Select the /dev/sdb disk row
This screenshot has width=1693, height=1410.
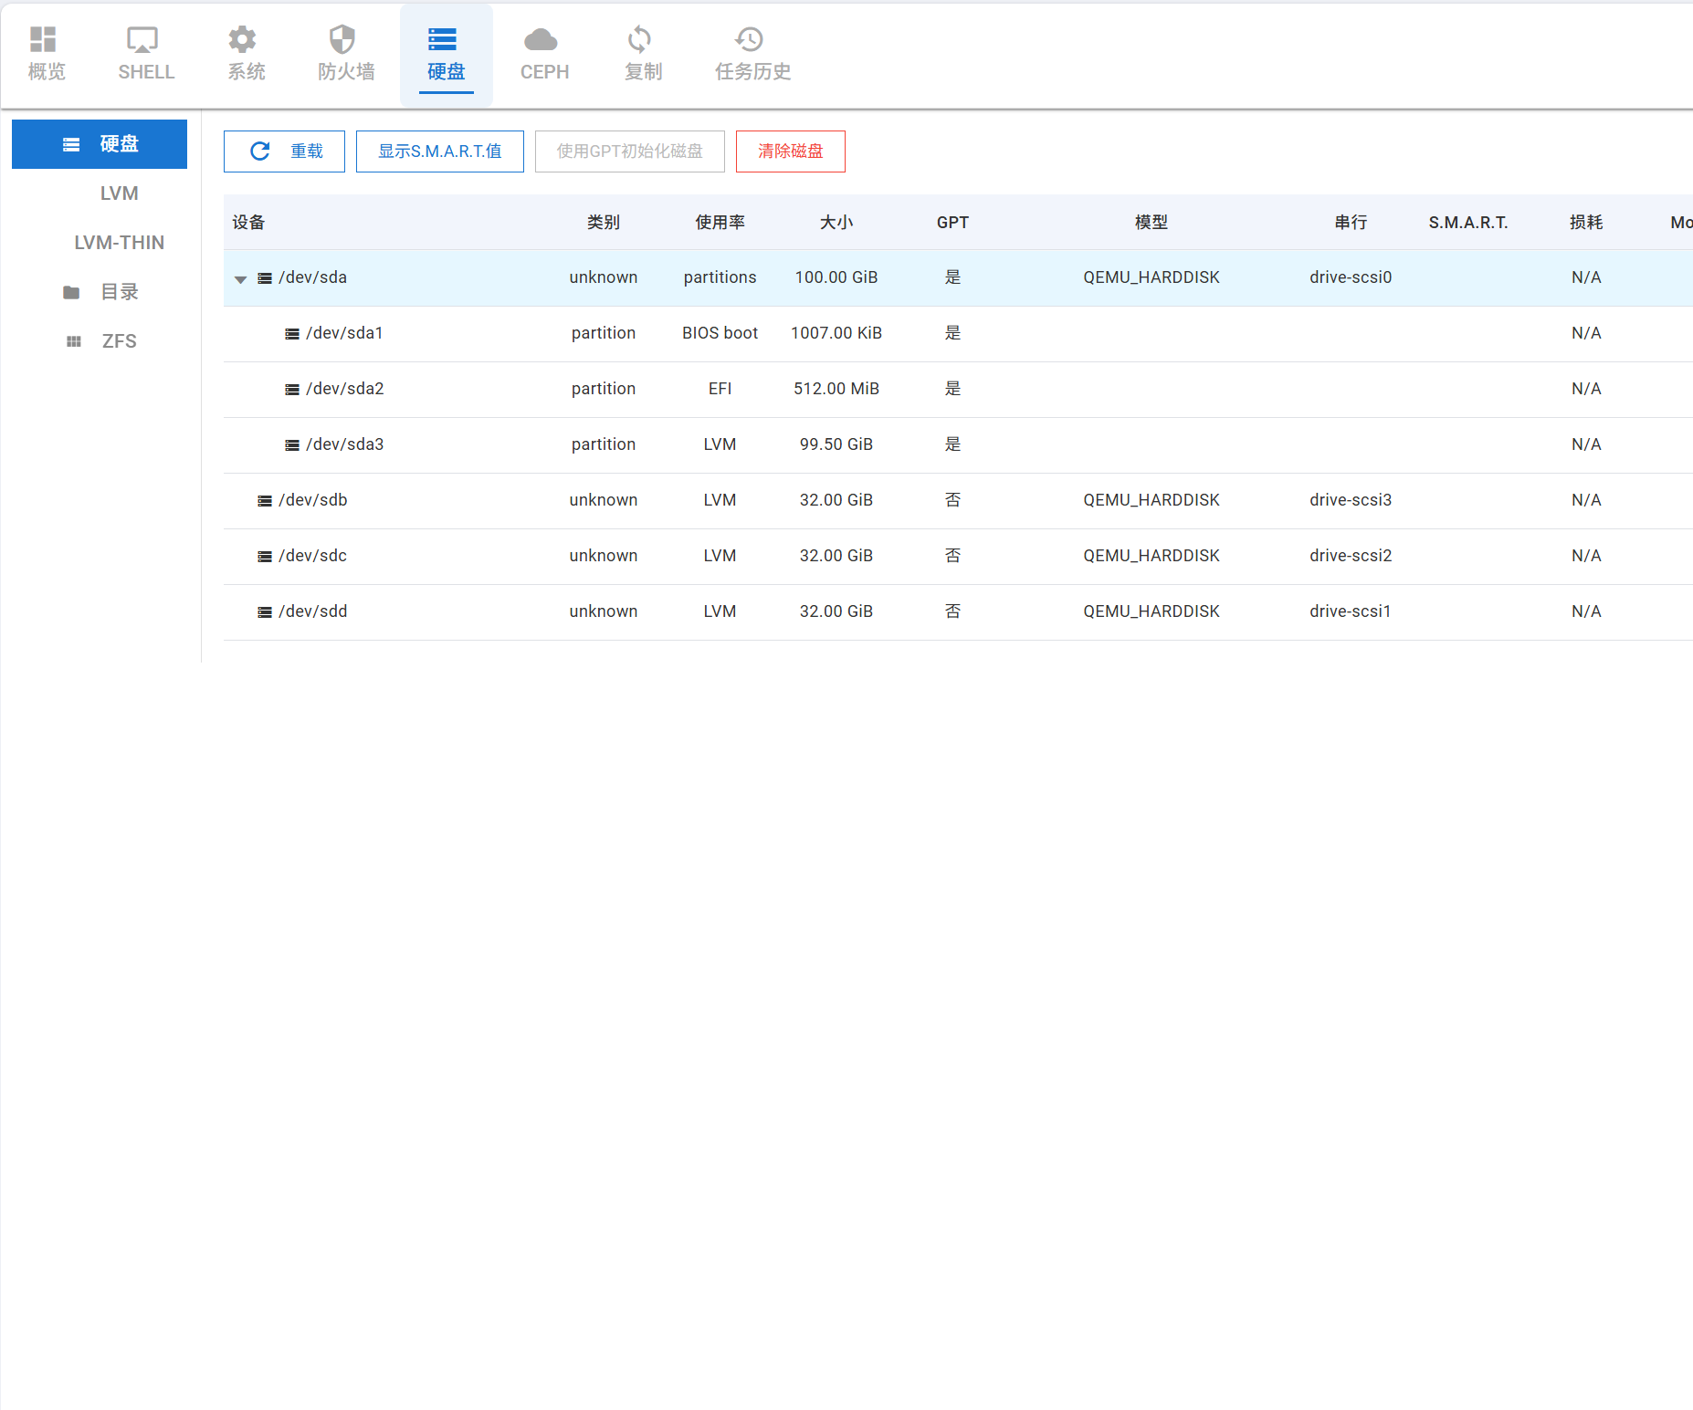958,501
